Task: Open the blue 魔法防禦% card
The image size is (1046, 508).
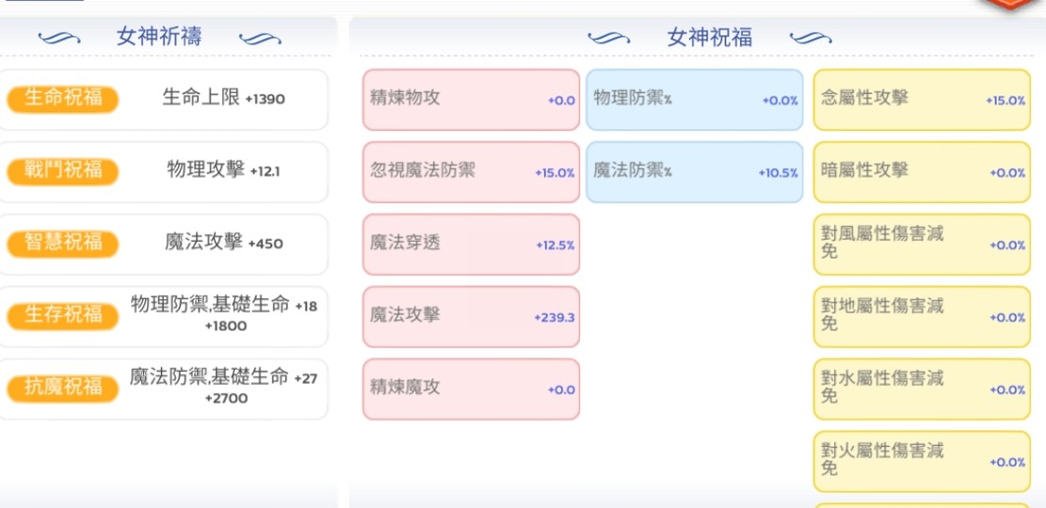Action: (695, 172)
